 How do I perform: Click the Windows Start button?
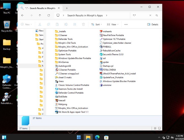point(79,137)
